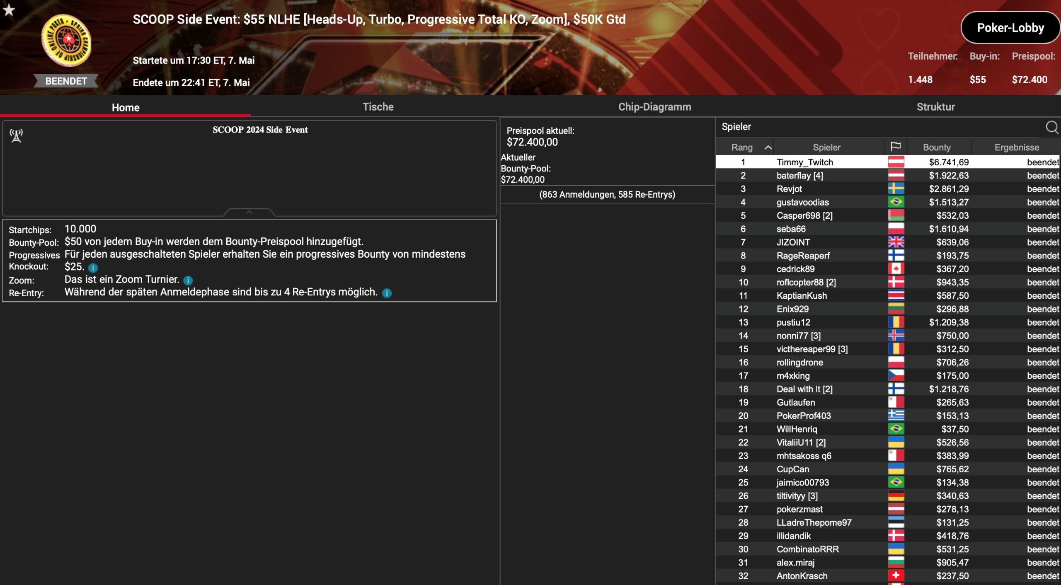
Task: Toggle Rang column sort arrow
Action: click(768, 147)
